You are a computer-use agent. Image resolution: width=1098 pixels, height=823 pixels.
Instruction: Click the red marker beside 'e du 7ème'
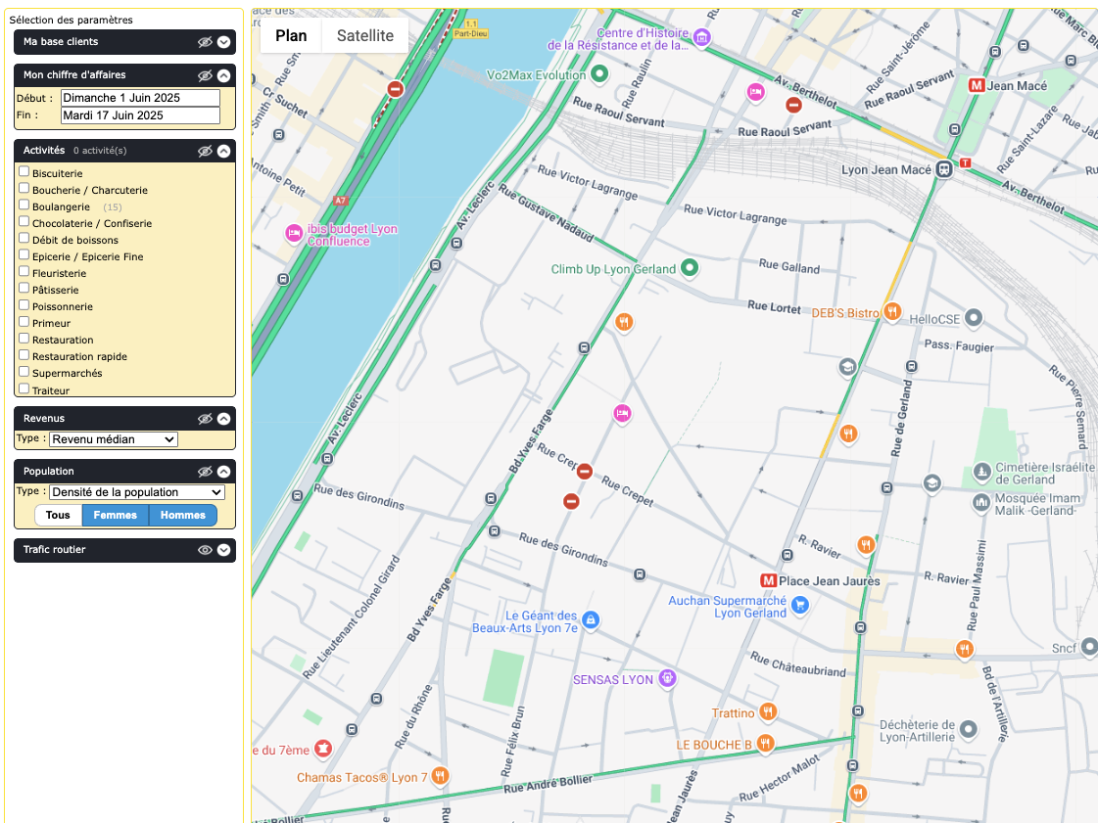pyautogui.click(x=322, y=749)
